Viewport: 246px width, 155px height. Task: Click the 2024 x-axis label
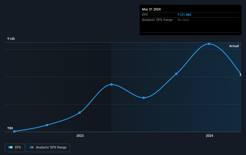click(x=209, y=136)
